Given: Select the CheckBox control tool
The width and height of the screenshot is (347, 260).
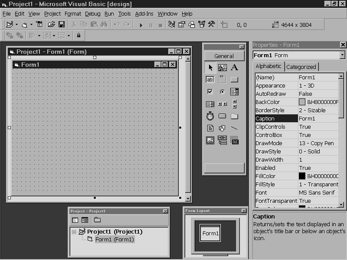Looking at the screenshot, I should [210, 91].
